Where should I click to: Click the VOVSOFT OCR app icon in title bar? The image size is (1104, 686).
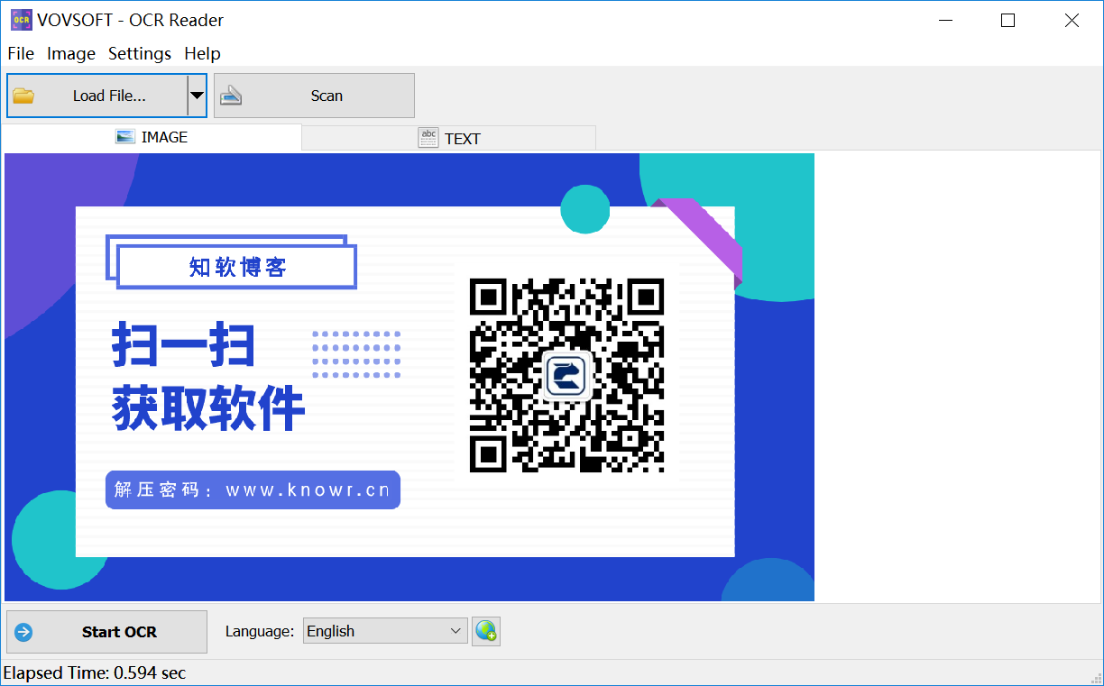click(20, 20)
